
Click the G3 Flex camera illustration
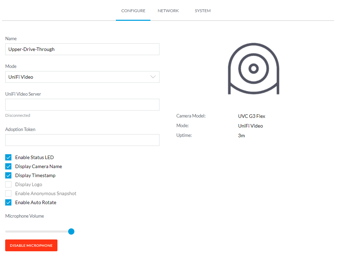(x=254, y=69)
